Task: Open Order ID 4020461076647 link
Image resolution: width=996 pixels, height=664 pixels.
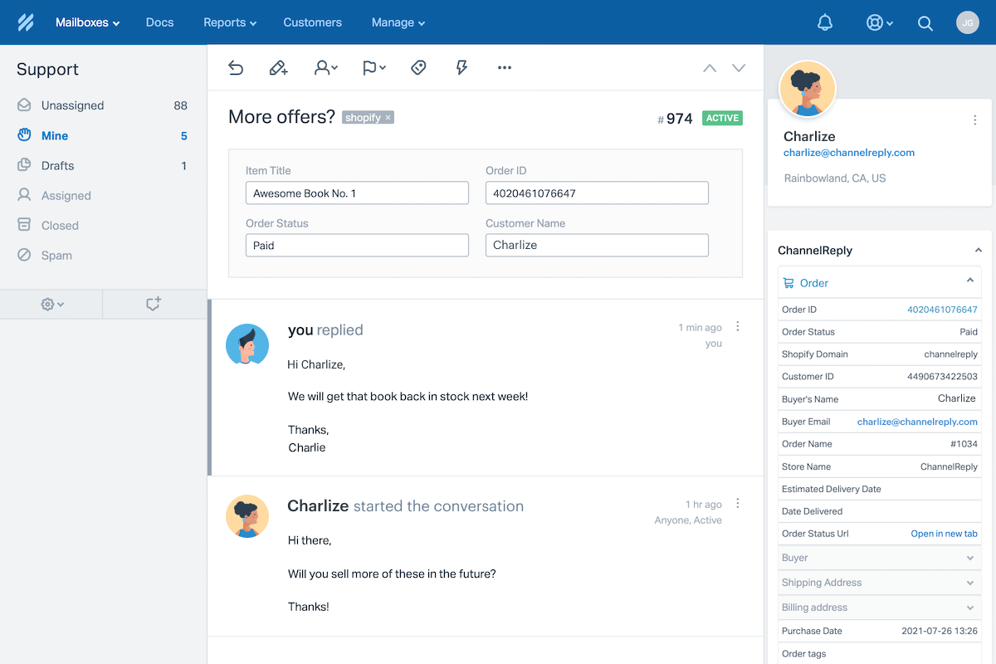Action: (x=942, y=310)
